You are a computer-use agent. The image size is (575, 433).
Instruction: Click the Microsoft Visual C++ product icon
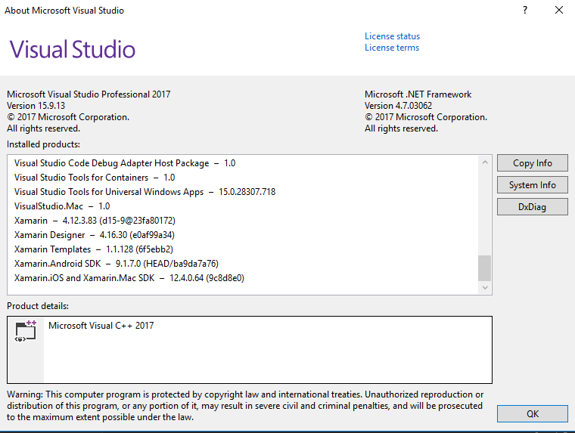pos(25,331)
